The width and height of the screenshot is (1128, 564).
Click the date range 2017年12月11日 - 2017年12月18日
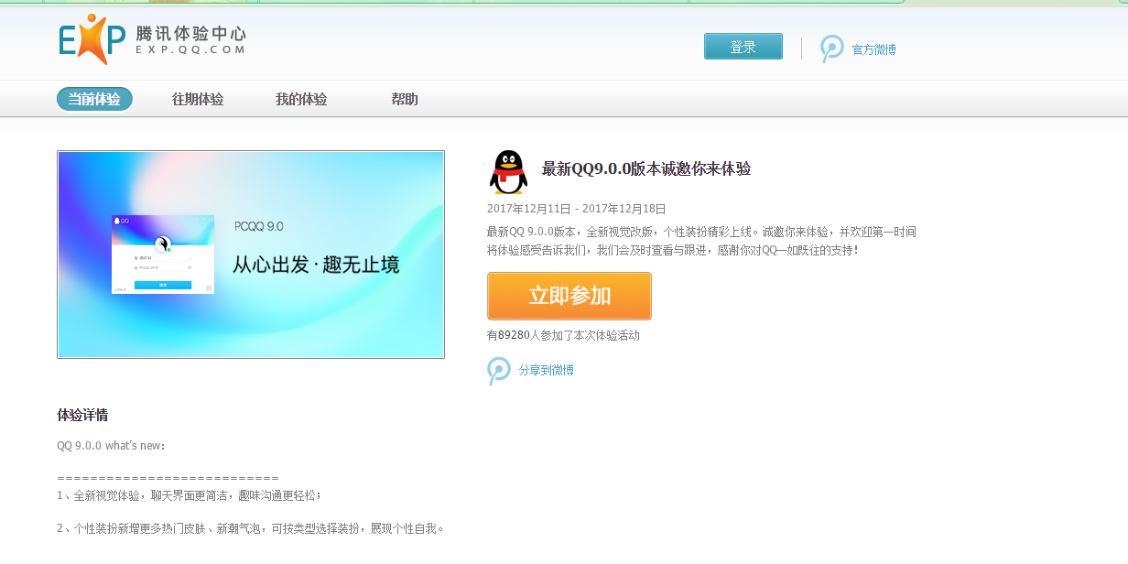[577, 209]
